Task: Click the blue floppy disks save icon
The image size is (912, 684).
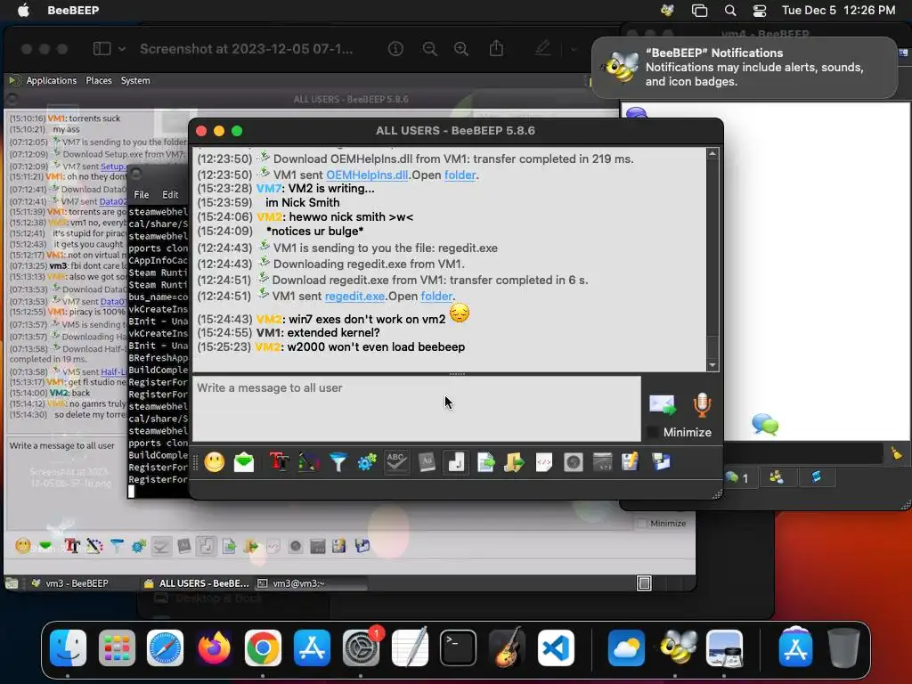Action: coord(662,462)
